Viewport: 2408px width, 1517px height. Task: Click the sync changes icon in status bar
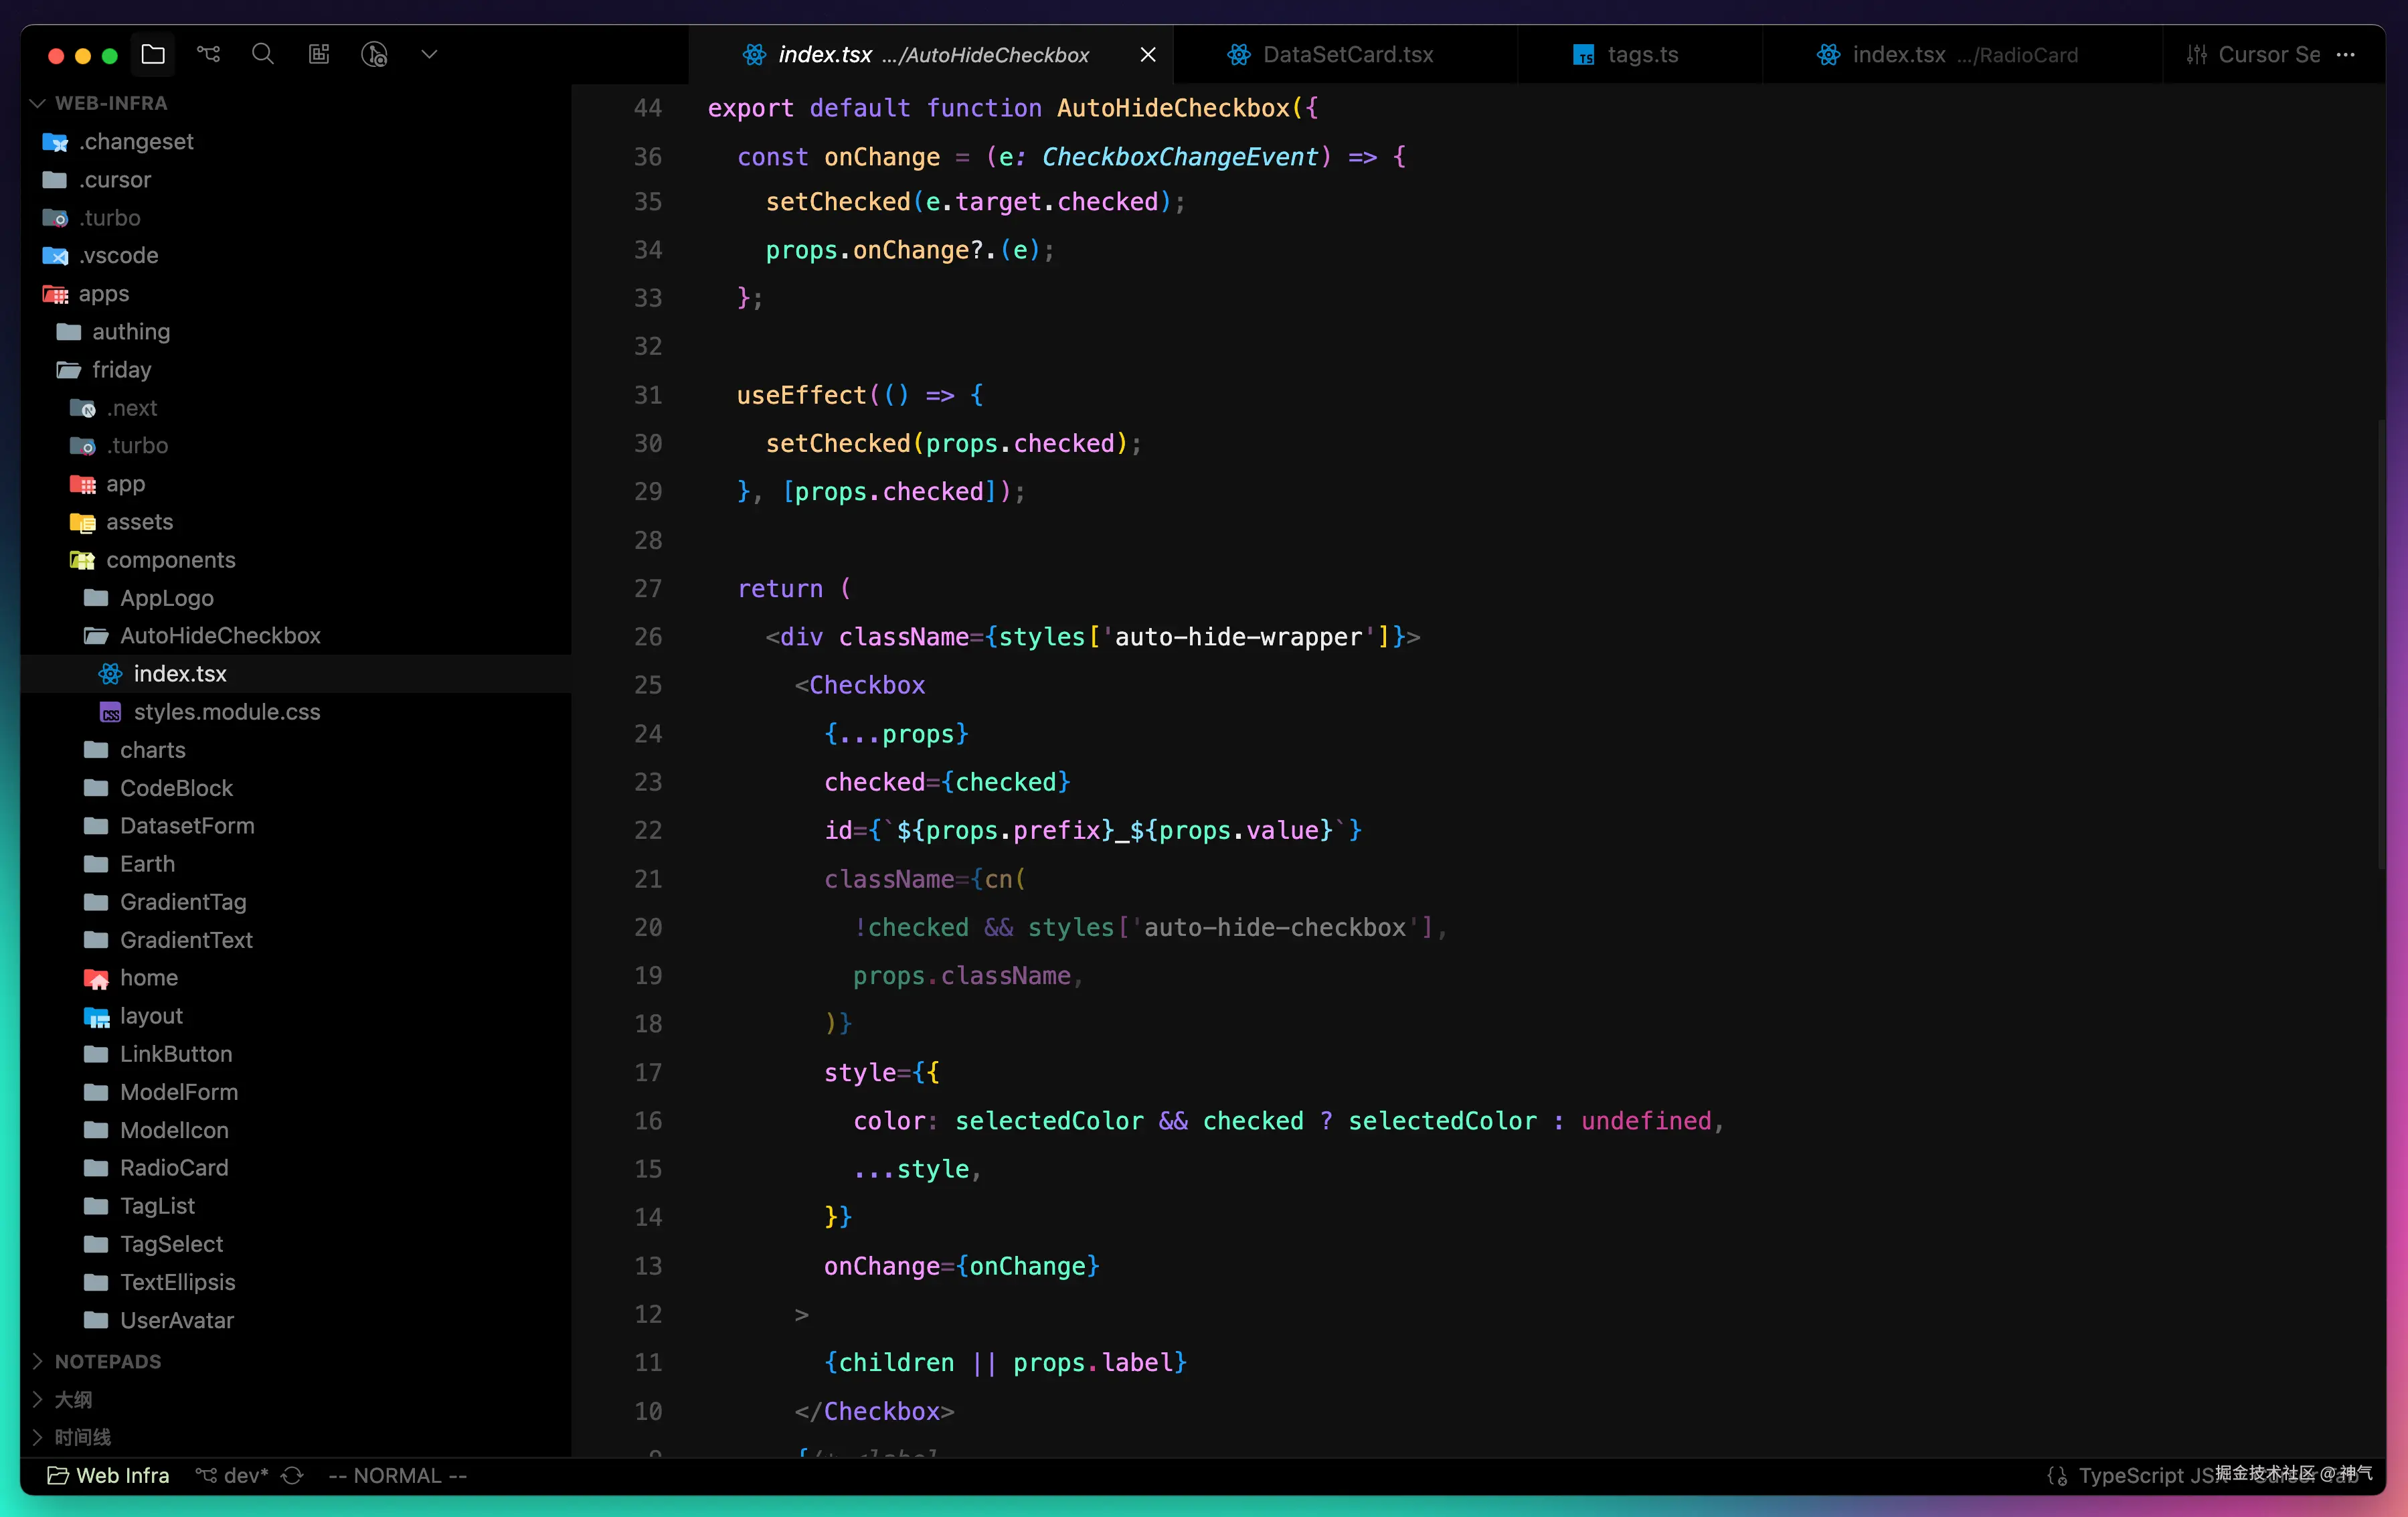pos(292,1475)
